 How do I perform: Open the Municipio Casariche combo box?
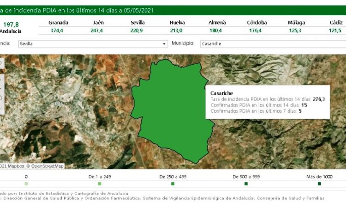coord(271,44)
